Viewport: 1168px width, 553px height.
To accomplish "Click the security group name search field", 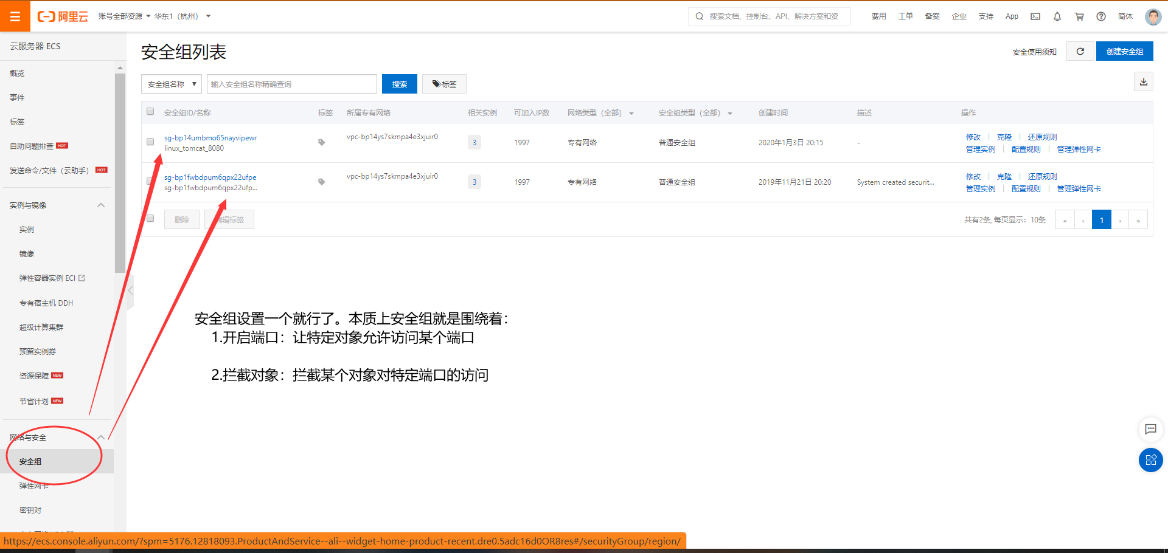I will pos(292,84).
